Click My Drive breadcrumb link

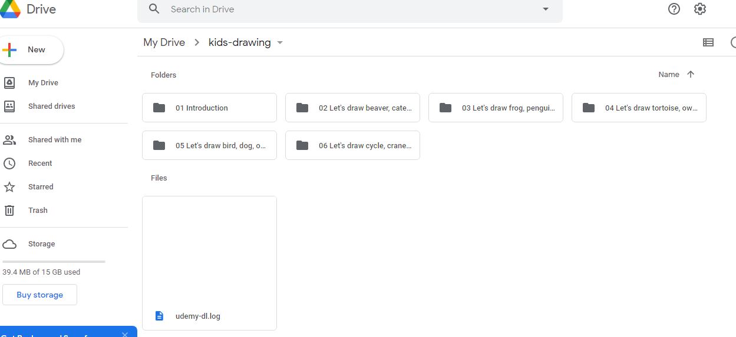pyautogui.click(x=164, y=42)
